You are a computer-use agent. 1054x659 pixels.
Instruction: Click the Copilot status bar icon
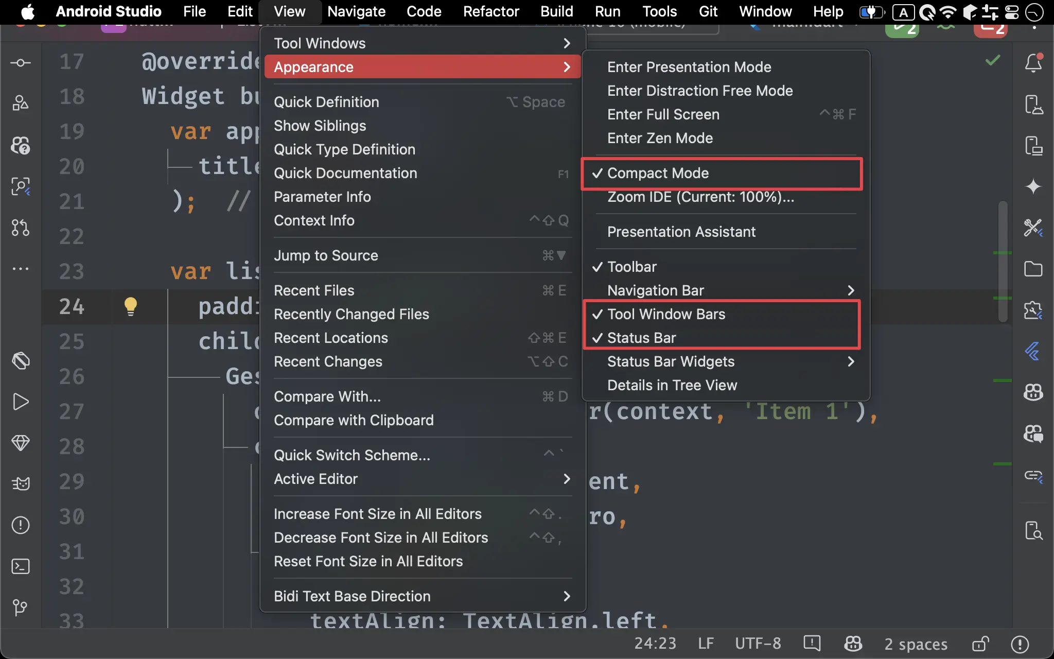pyautogui.click(x=853, y=644)
